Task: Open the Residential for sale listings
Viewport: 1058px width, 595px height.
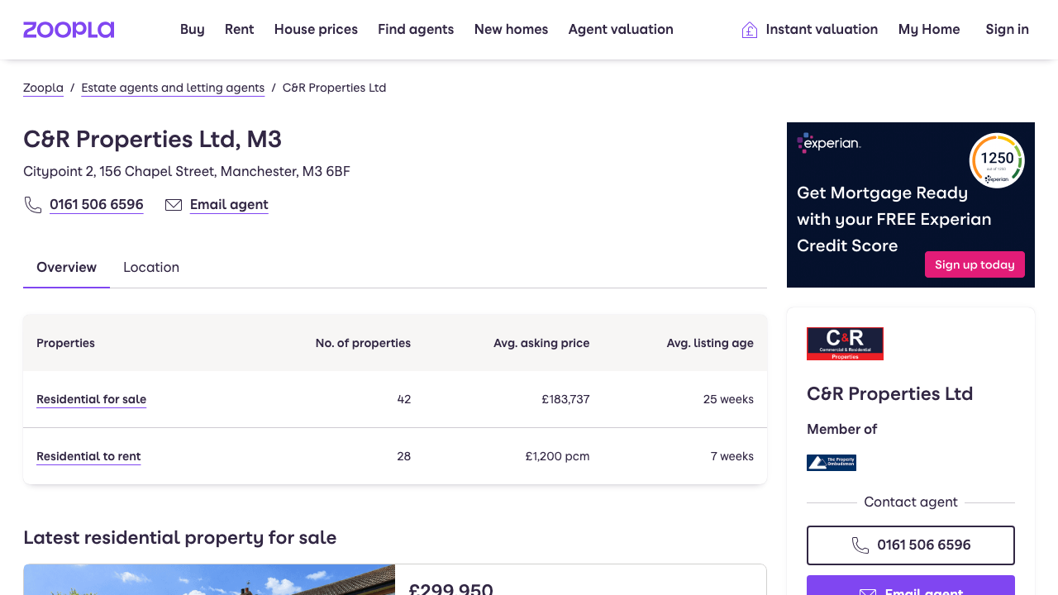Action: point(91,399)
